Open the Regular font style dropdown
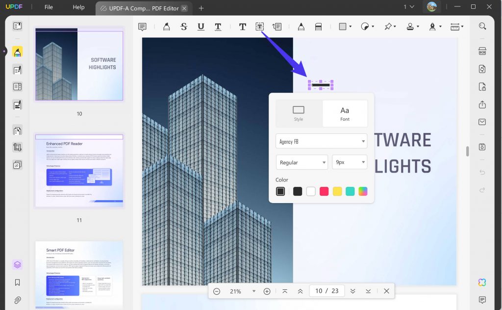The width and height of the screenshot is (502, 310). pos(301,162)
